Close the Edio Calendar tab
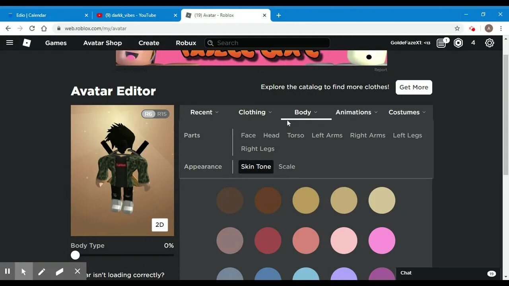 pos(86,15)
